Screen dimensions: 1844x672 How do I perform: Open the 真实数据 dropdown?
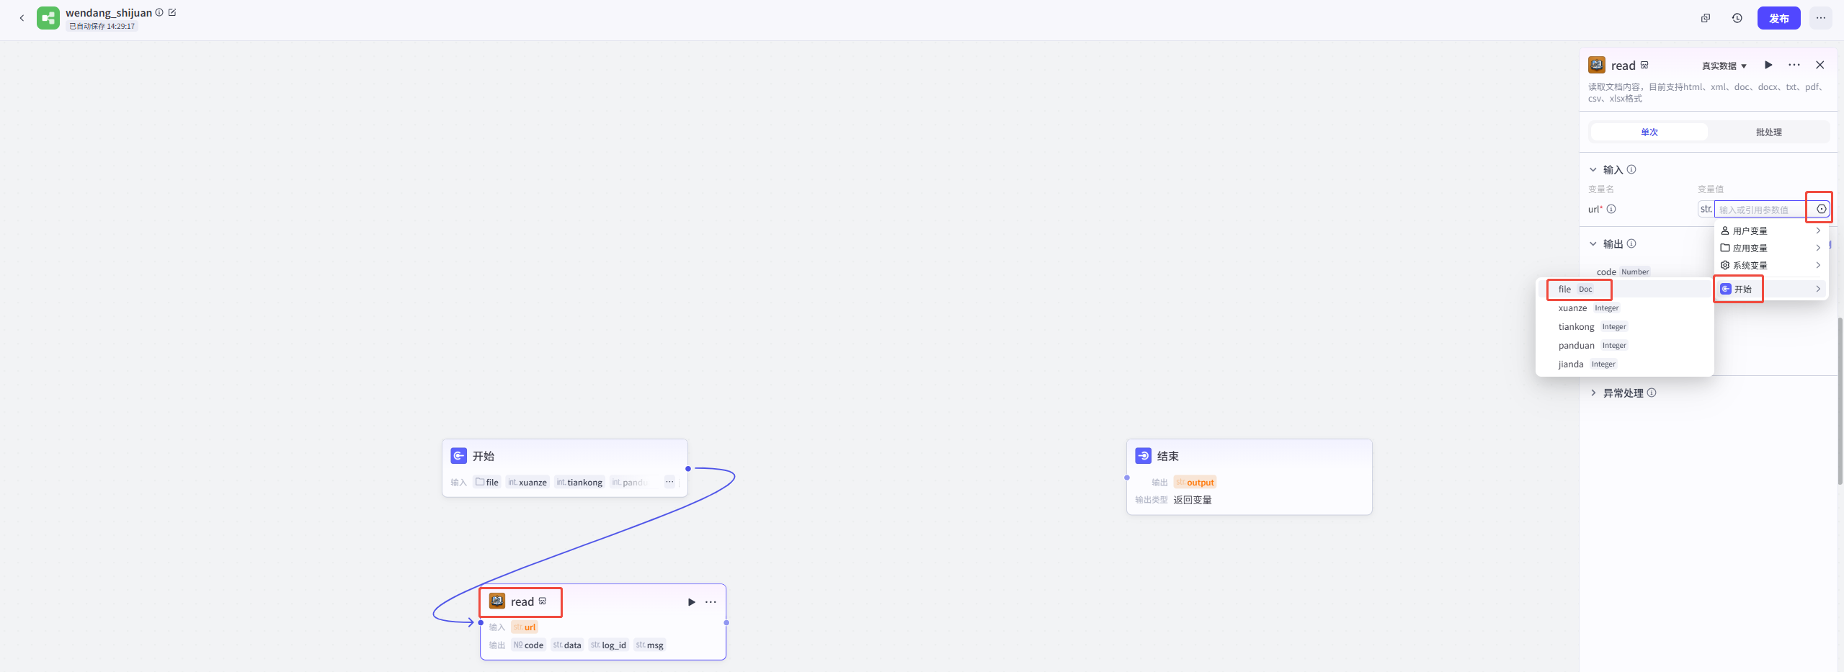pyautogui.click(x=1724, y=66)
